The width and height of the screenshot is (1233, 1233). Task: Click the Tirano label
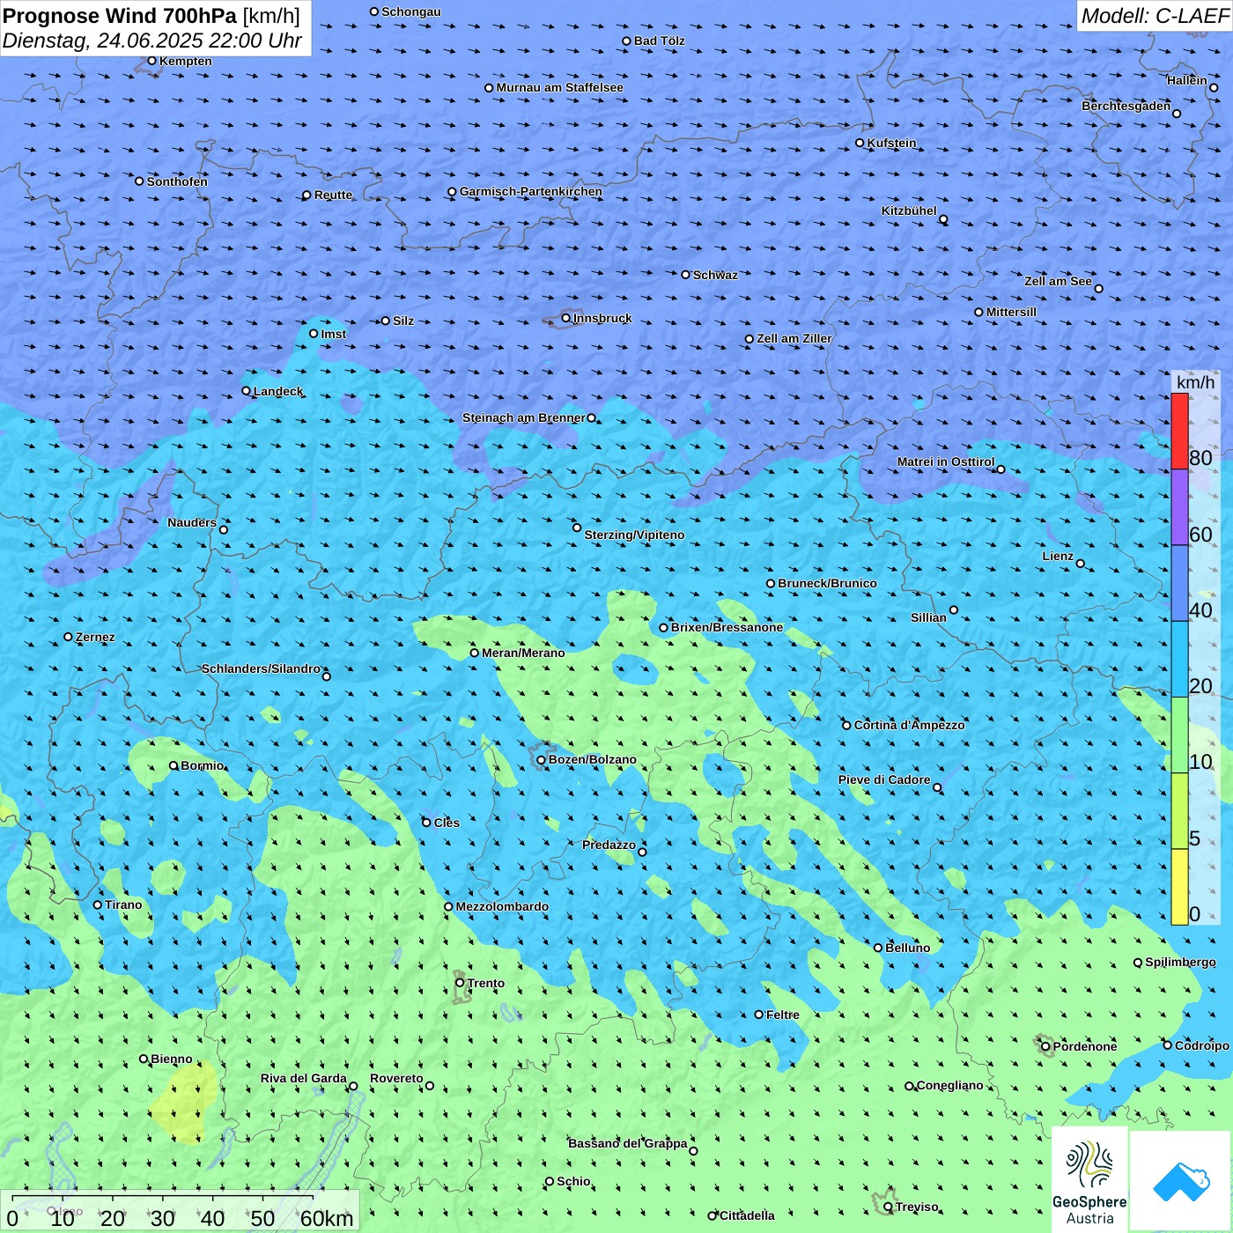(123, 904)
